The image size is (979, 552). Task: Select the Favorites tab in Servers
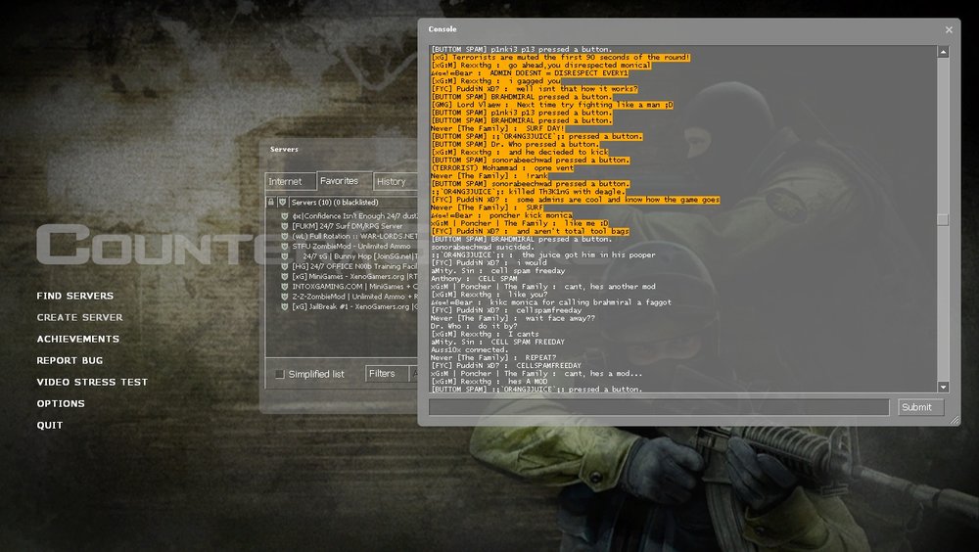tap(344, 180)
